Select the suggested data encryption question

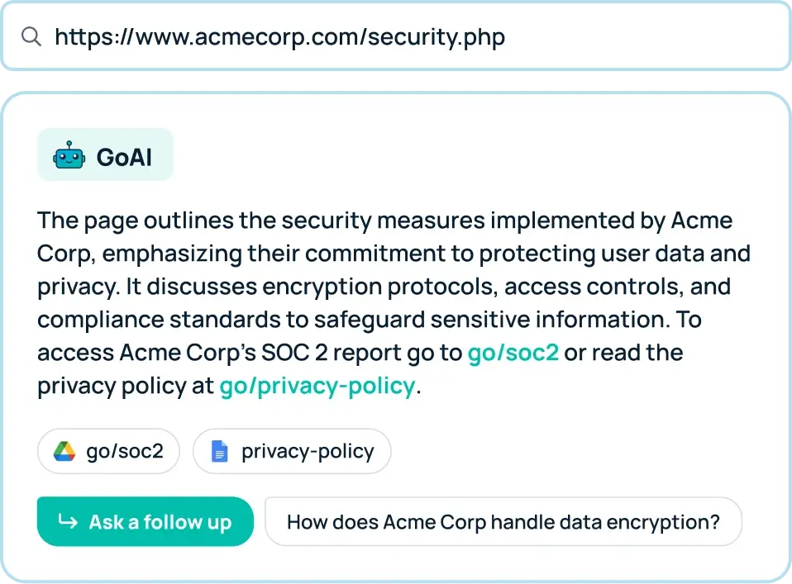pyautogui.click(x=503, y=522)
